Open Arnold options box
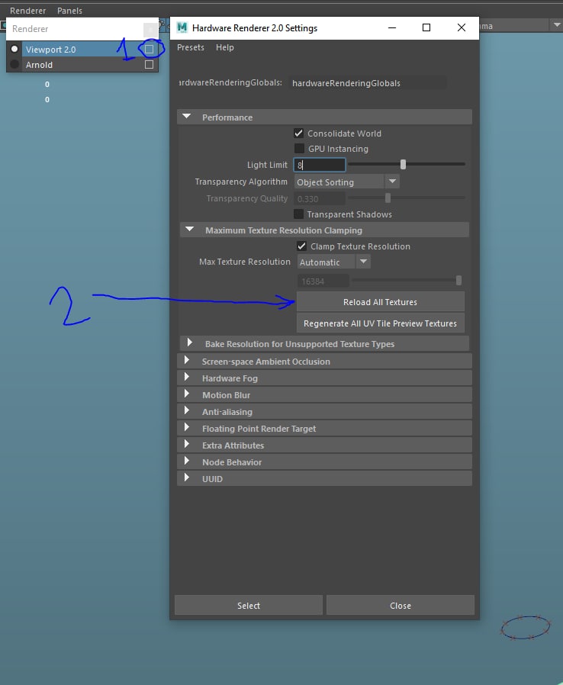This screenshot has width=563, height=685. pyautogui.click(x=149, y=64)
